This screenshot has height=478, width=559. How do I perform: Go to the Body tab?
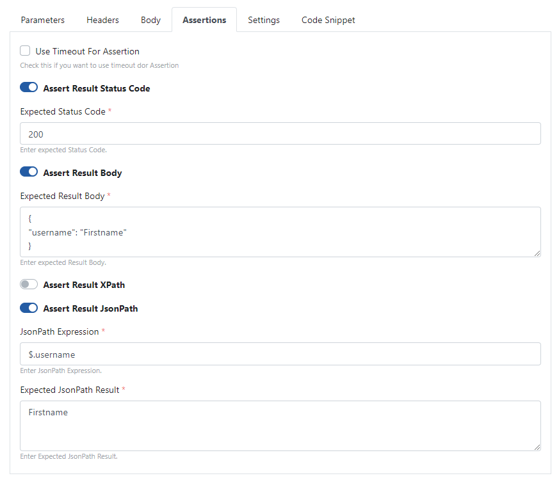point(150,20)
